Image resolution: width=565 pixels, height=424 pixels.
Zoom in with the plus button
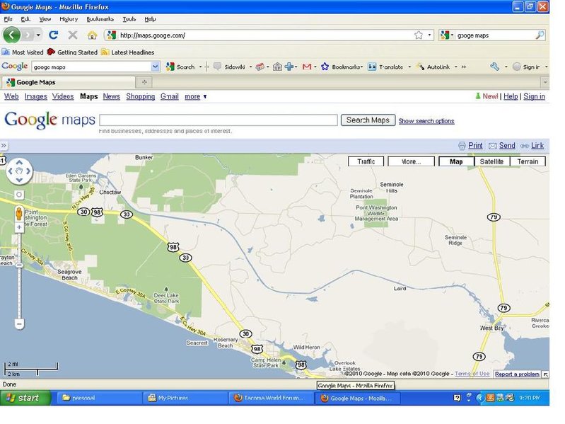[19, 227]
